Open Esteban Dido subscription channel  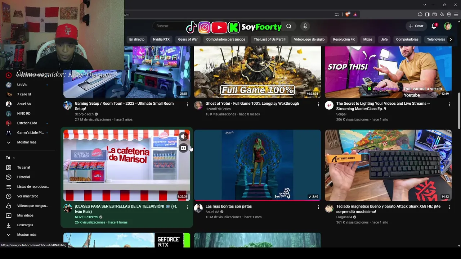coord(28,123)
